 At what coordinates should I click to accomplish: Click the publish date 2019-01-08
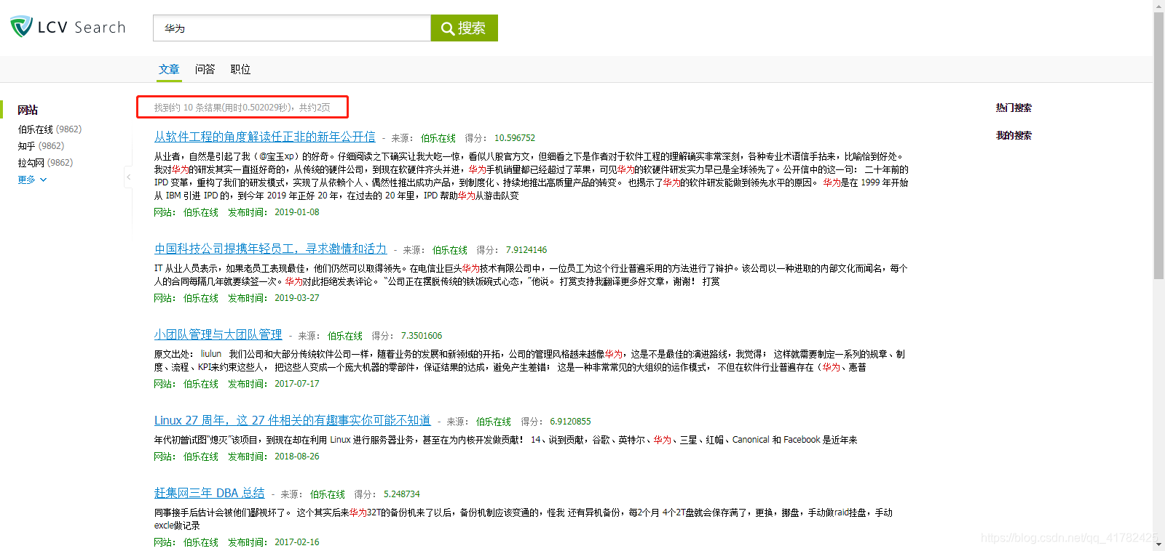[x=296, y=212]
